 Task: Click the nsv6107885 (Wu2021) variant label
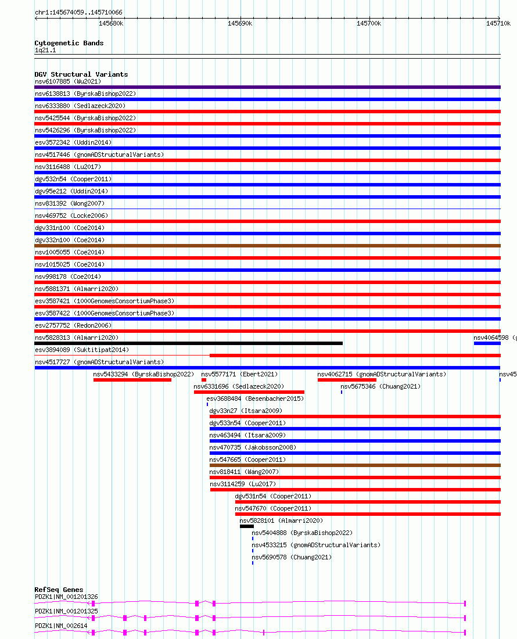point(68,81)
